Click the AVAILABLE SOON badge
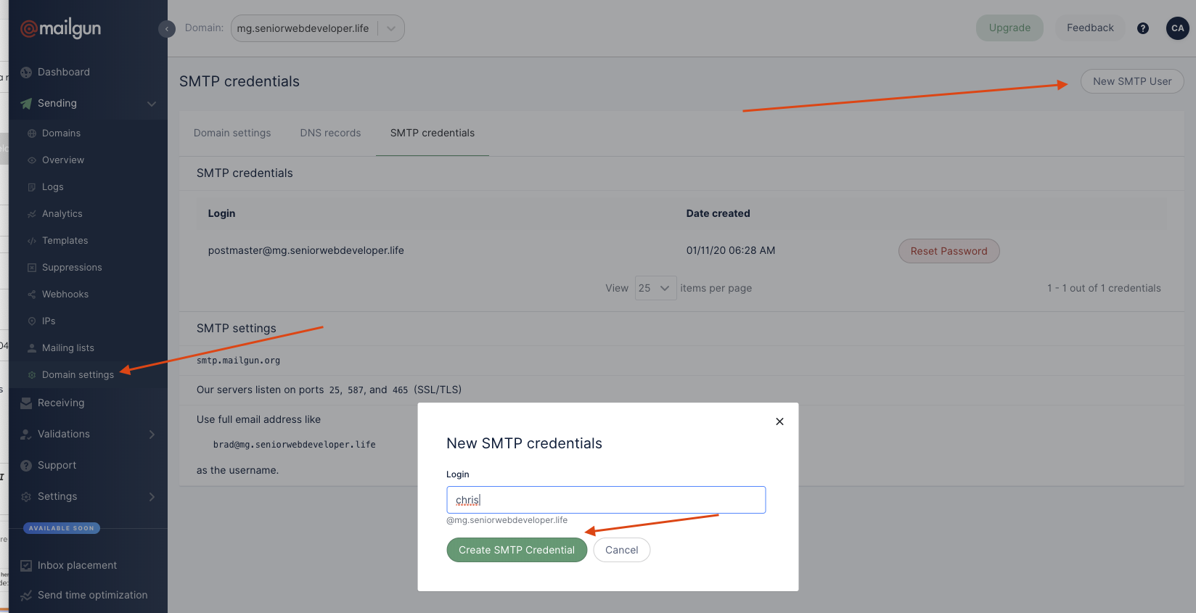Viewport: 1196px width, 613px height. 62,528
